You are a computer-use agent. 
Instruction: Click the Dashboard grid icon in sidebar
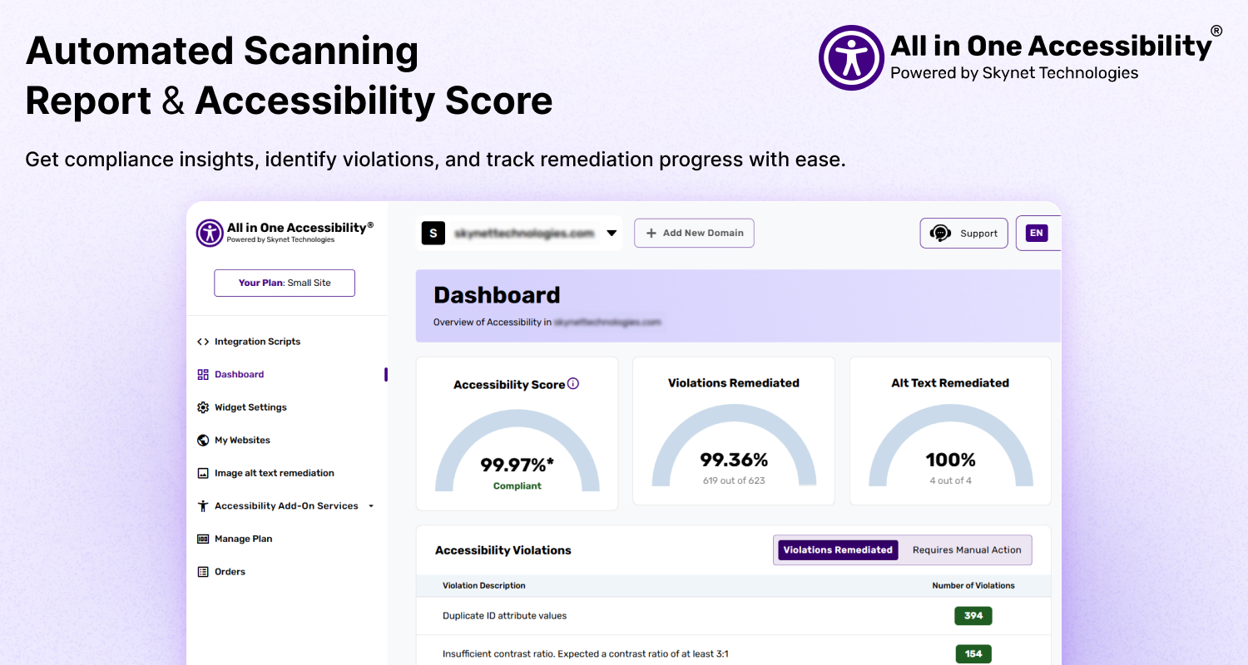click(x=203, y=375)
